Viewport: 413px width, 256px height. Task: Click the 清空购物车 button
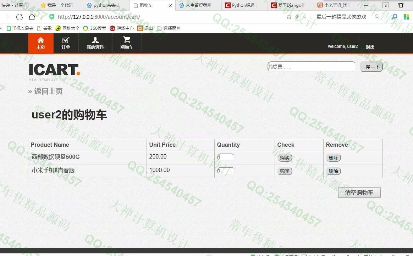(359, 193)
